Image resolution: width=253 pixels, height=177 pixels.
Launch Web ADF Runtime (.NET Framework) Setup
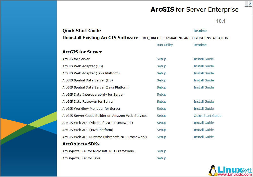[161, 137]
